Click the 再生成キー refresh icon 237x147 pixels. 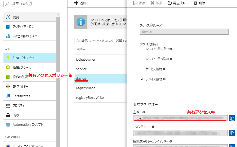pos(169,3)
